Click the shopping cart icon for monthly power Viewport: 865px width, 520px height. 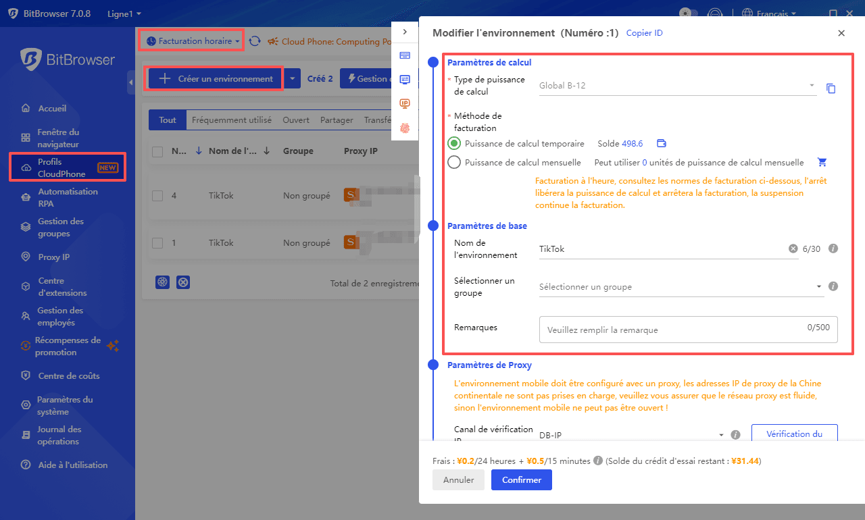coord(822,162)
